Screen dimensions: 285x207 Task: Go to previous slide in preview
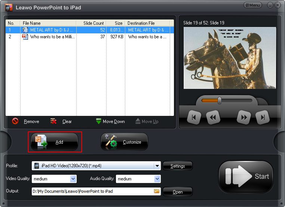[x=213, y=118]
